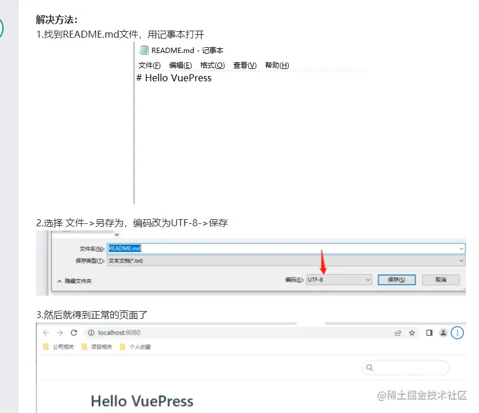Click the 取消 cancel button

441,279
